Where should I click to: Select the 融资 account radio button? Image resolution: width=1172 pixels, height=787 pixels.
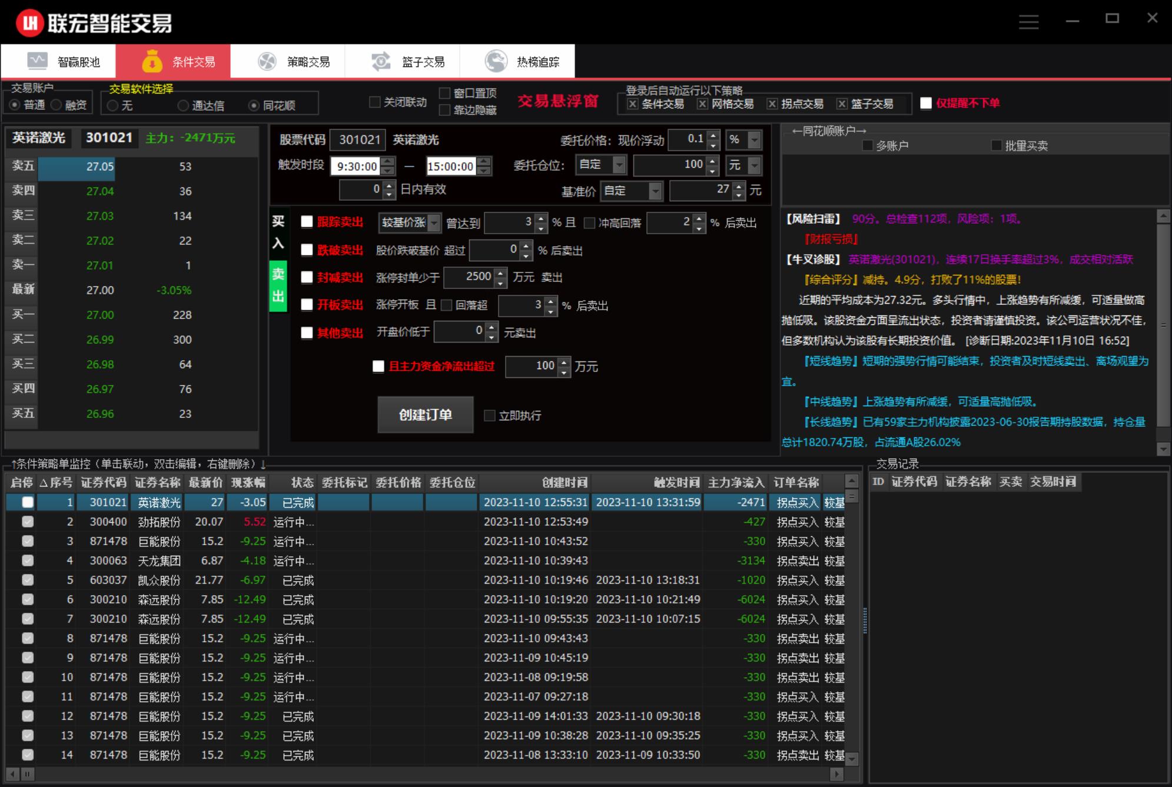[56, 105]
